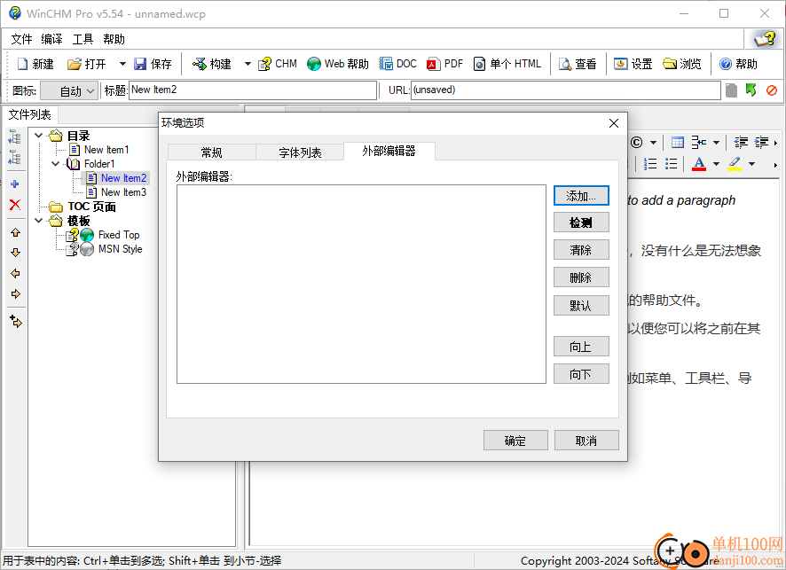This screenshot has width=786, height=570.
Task: Select the 外部编辑器 tab
Action: coord(389,152)
